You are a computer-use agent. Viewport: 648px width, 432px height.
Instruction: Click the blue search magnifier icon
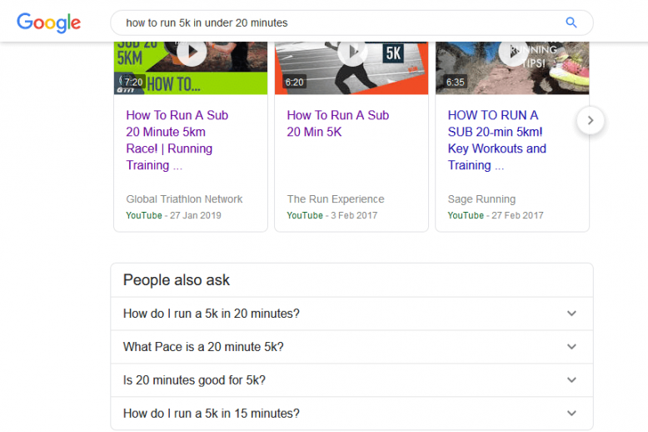pos(571,23)
